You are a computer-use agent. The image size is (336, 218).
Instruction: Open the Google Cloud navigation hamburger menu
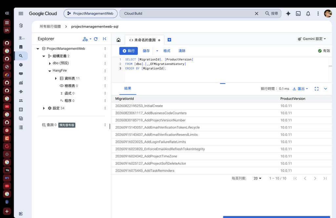tap(21, 13)
